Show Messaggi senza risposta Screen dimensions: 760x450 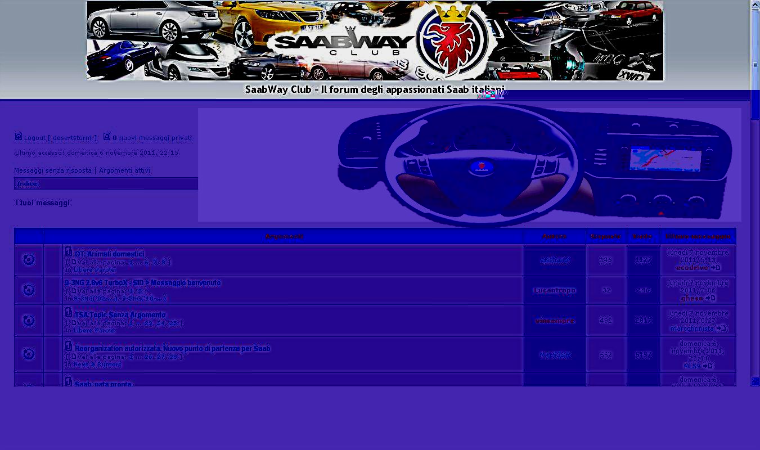pyautogui.click(x=53, y=170)
